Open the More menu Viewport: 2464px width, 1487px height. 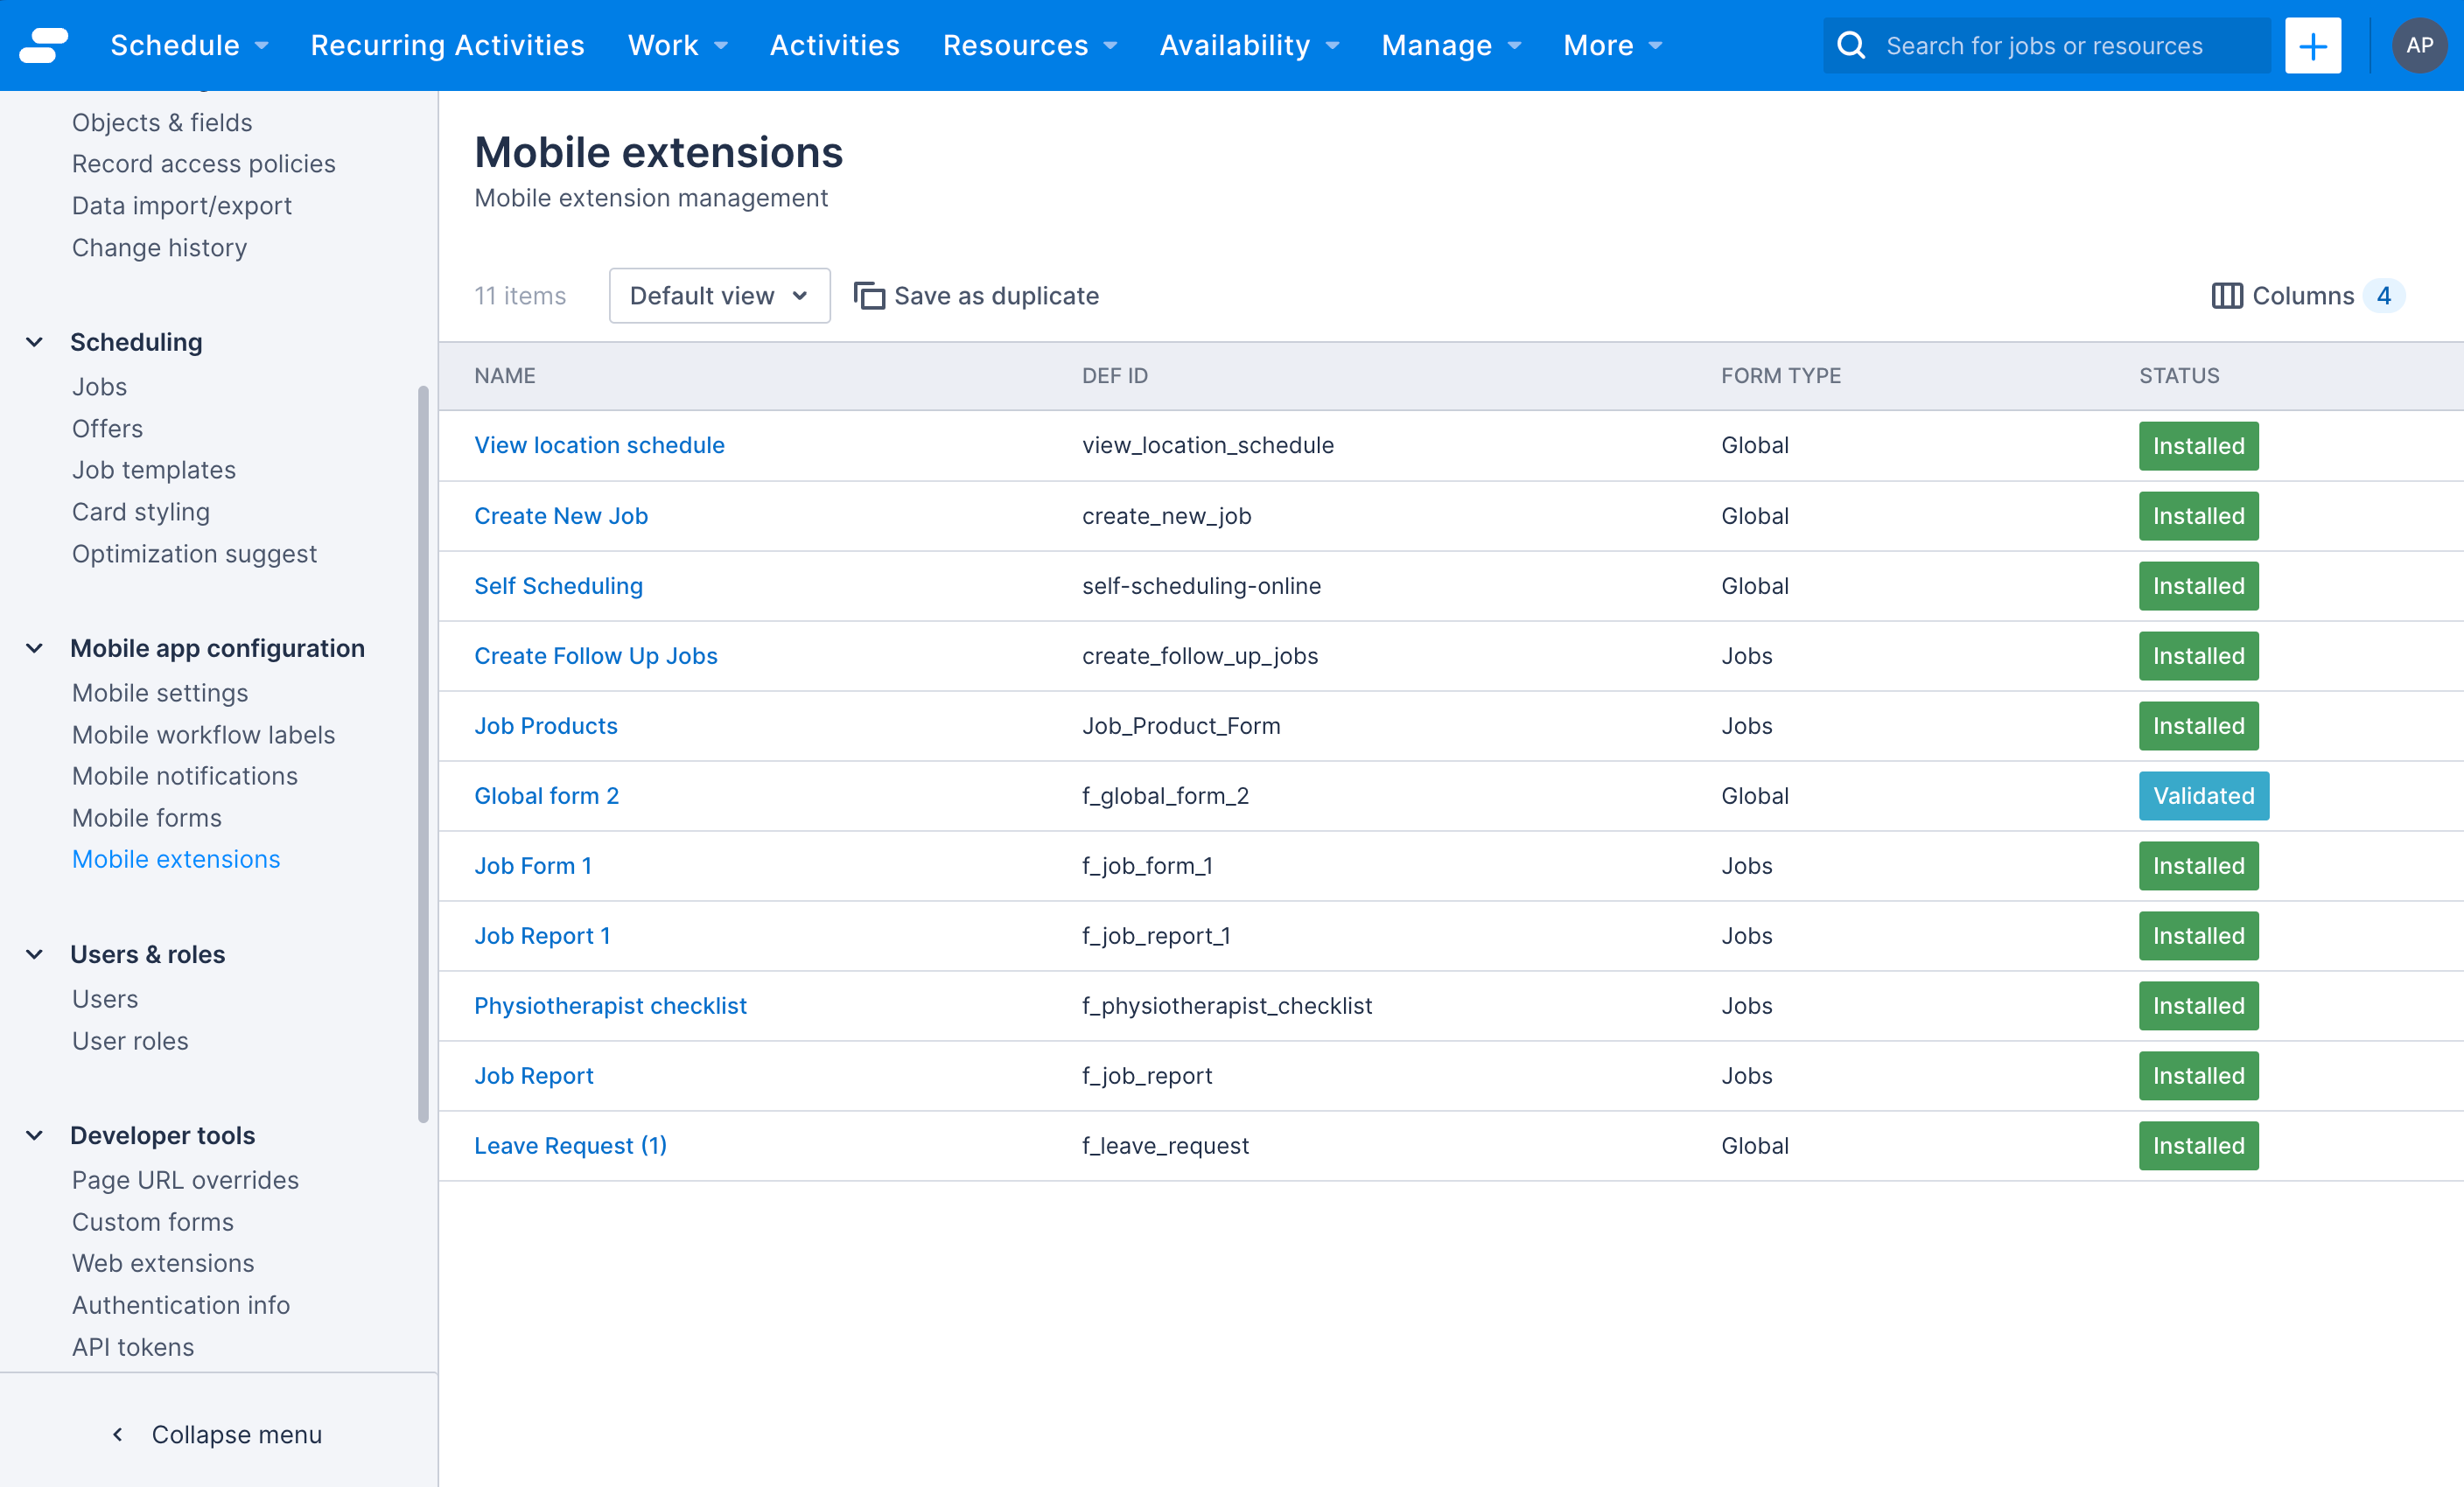click(1611, 45)
